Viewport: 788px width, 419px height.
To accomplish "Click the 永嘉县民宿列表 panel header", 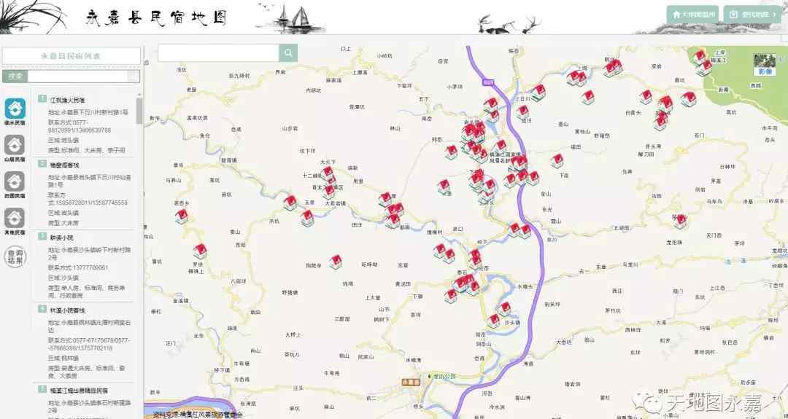I will pos(71,56).
